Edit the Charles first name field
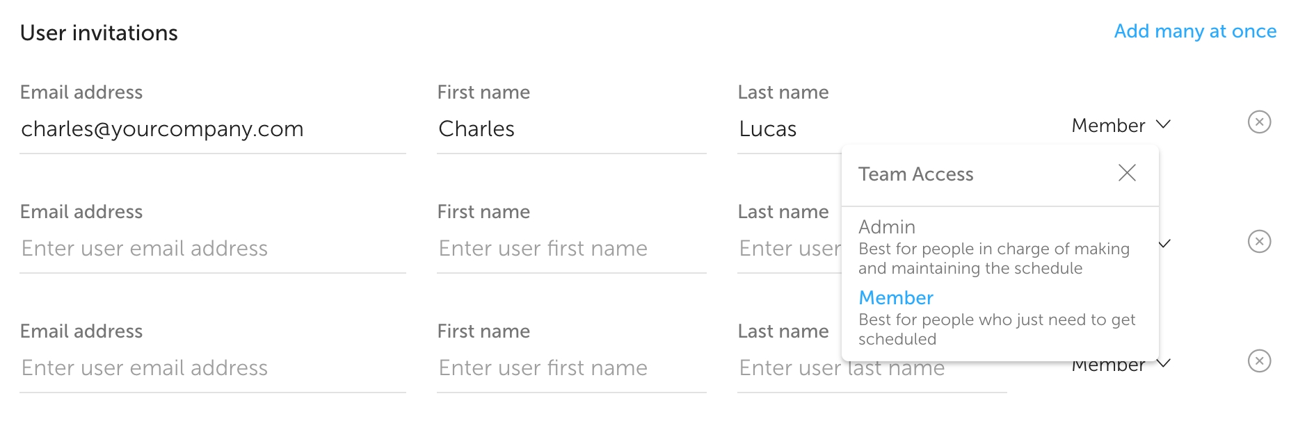This screenshot has width=1298, height=446. pos(570,129)
